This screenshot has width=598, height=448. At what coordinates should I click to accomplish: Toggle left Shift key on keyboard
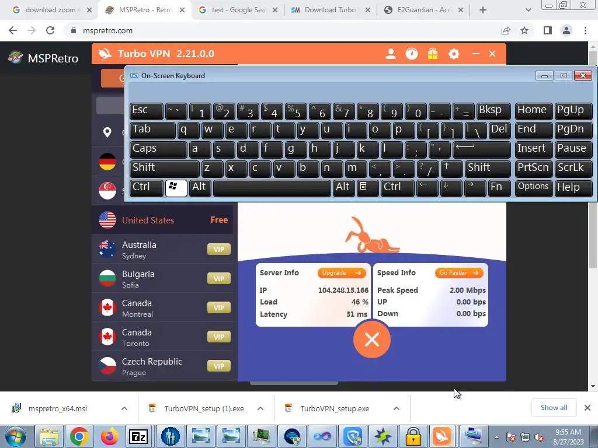tap(164, 169)
